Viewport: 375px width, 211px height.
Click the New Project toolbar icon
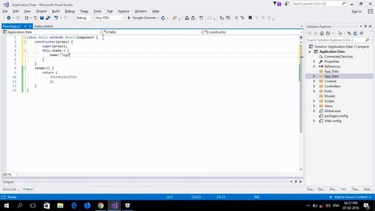tap(26, 18)
